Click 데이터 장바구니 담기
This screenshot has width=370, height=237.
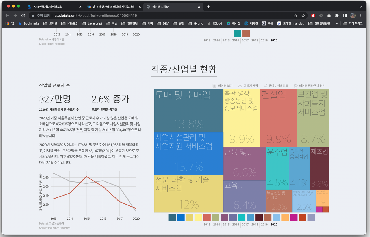pos(309,85)
